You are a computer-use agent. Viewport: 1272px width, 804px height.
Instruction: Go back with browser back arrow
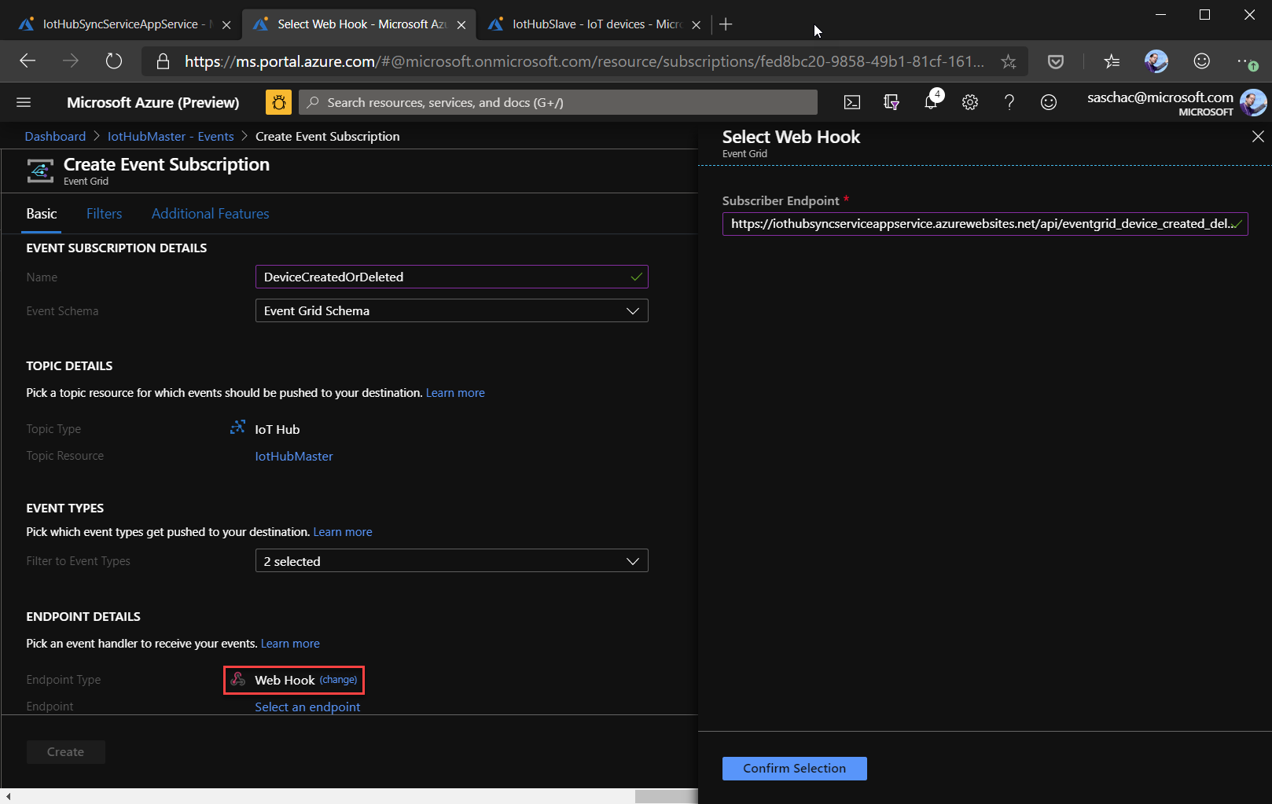28,61
